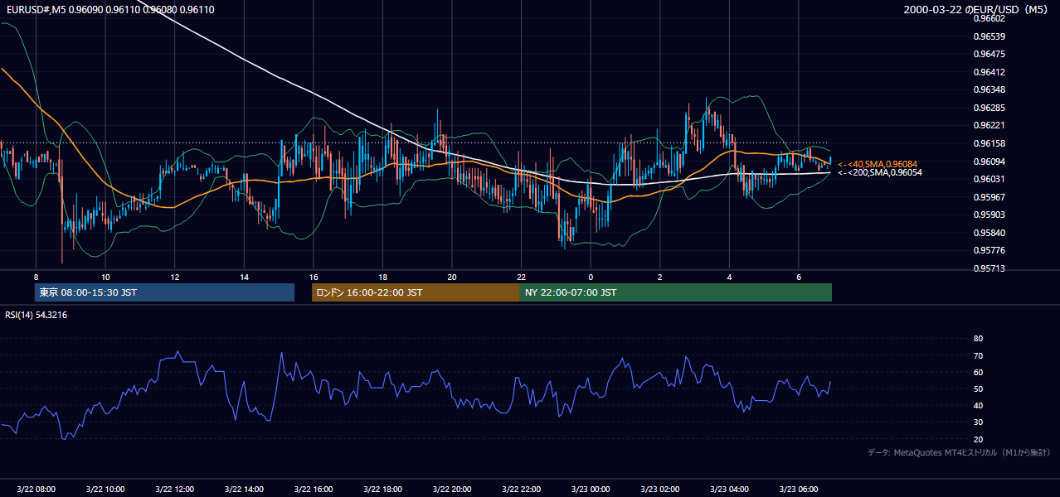1060x497 pixels.
Task: Click the MetaQuotes MT4ヒストリカル data credit
Action: pos(959,452)
